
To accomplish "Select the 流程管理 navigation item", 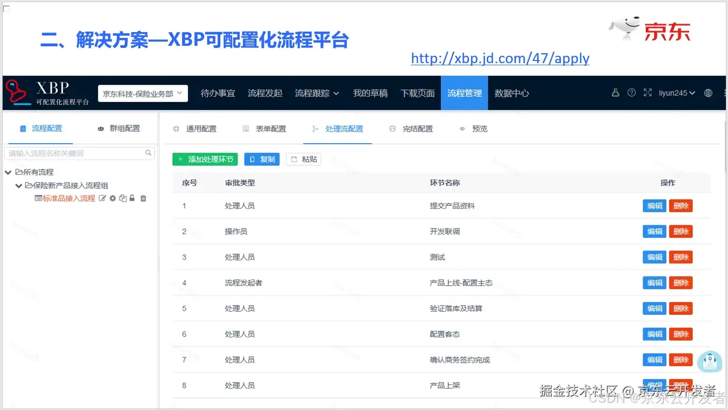I will click(464, 93).
